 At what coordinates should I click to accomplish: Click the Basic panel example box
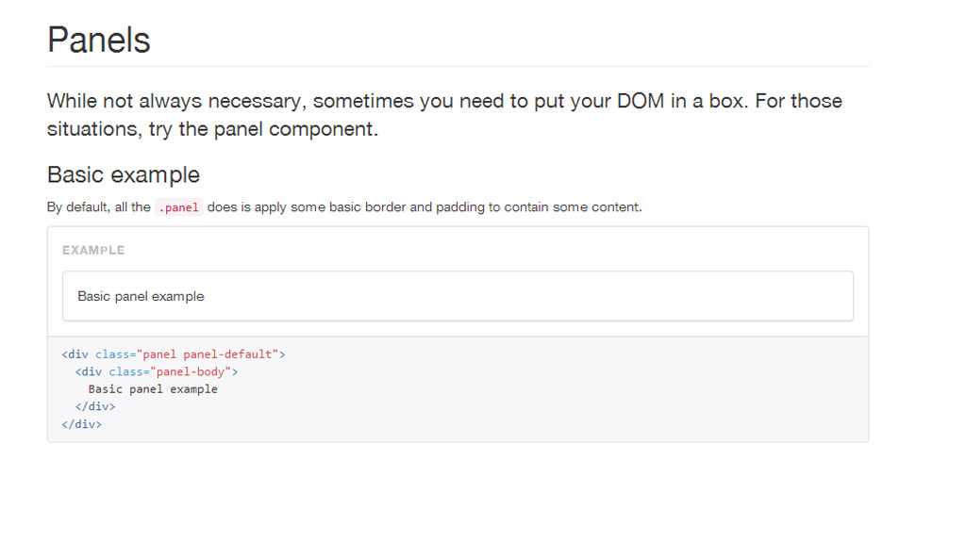coord(458,296)
